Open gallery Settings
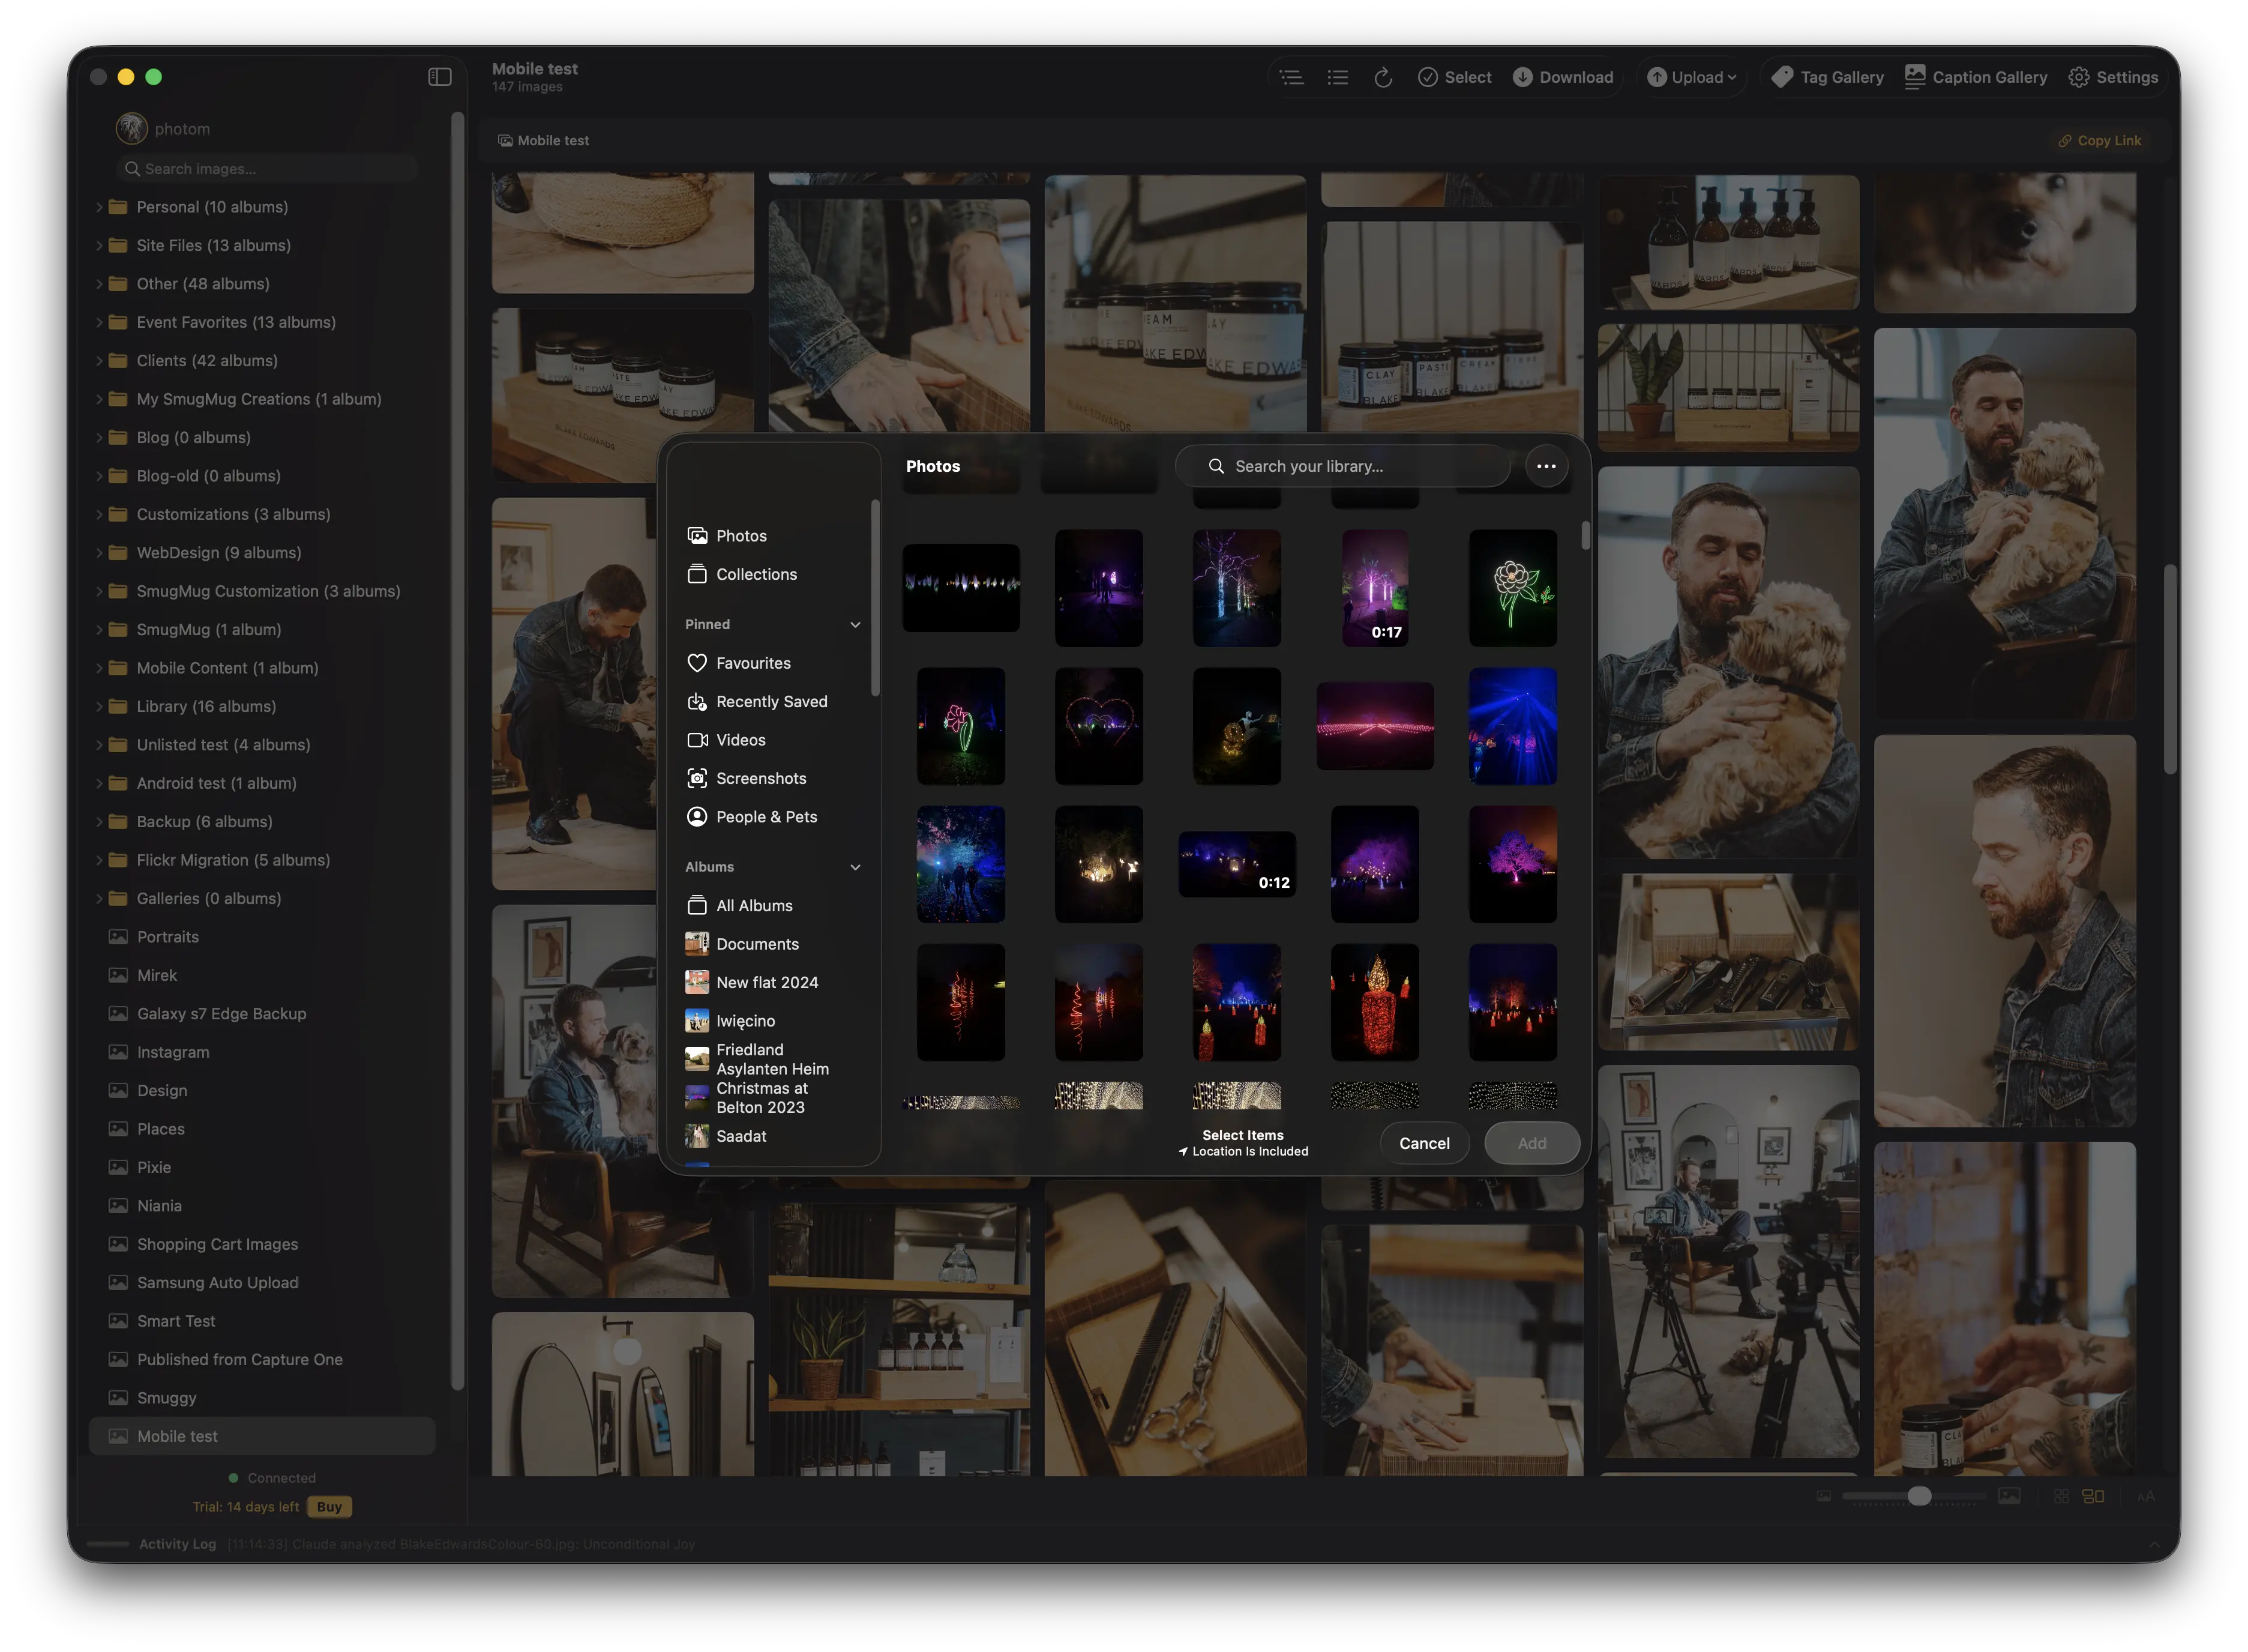2248x1652 pixels. [2112, 76]
